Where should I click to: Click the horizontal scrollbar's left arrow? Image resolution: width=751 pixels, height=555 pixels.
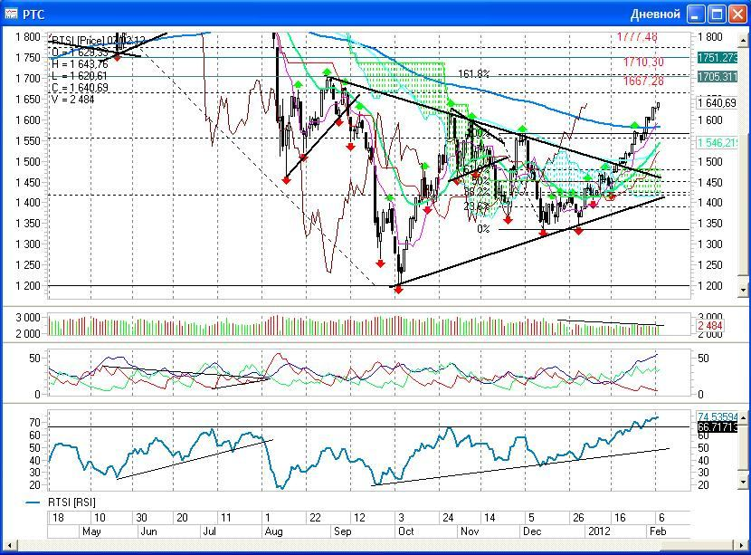[x=9, y=545]
